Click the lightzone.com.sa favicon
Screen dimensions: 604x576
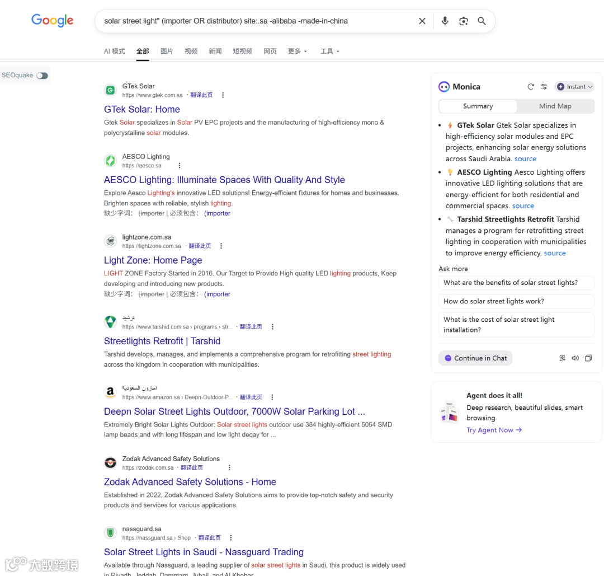(x=111, y=241)
